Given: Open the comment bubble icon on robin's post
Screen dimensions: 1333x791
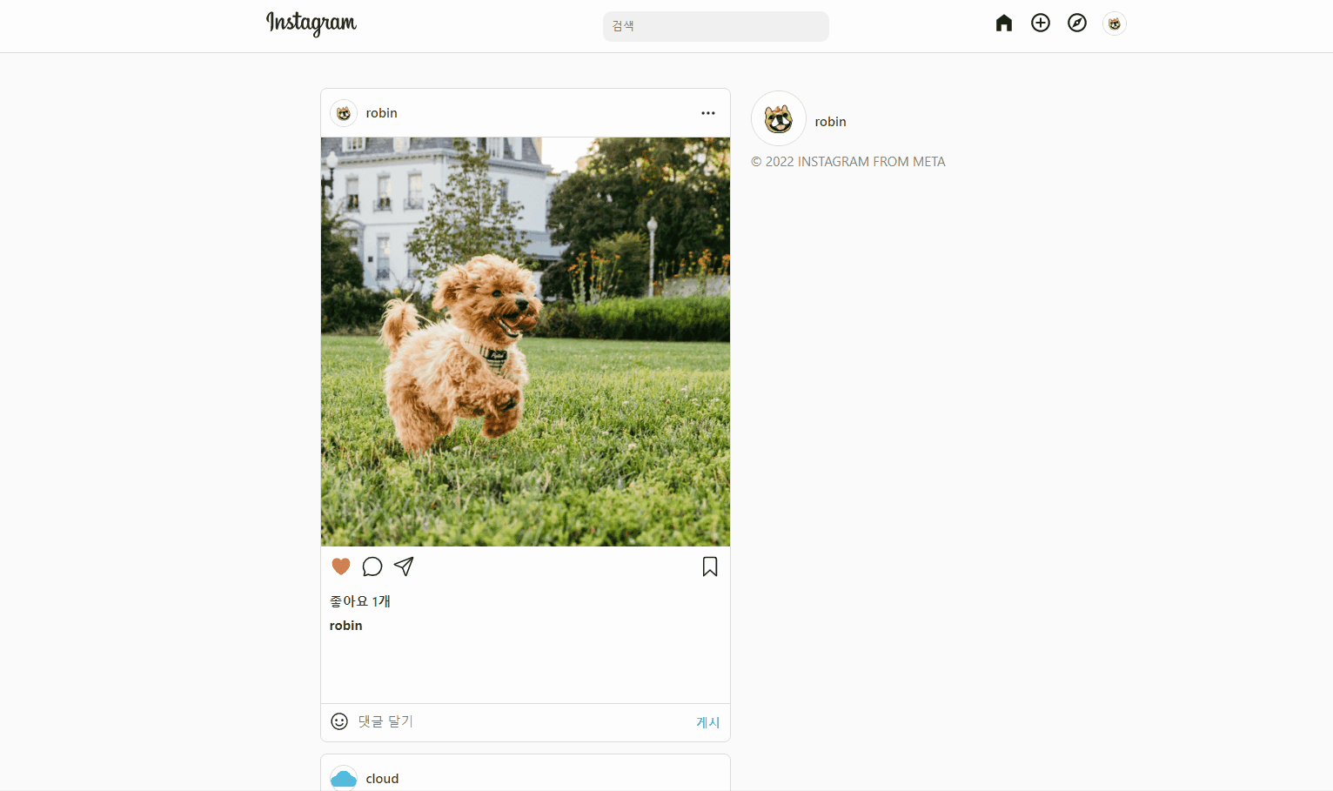Looking at the screenshot, I should tap(372, 566).
